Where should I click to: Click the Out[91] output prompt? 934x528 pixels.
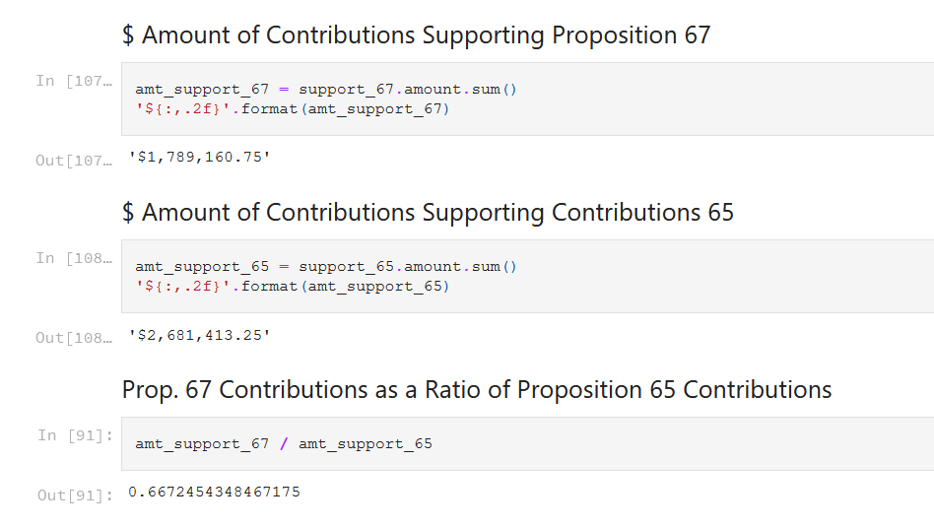point(76,495)
